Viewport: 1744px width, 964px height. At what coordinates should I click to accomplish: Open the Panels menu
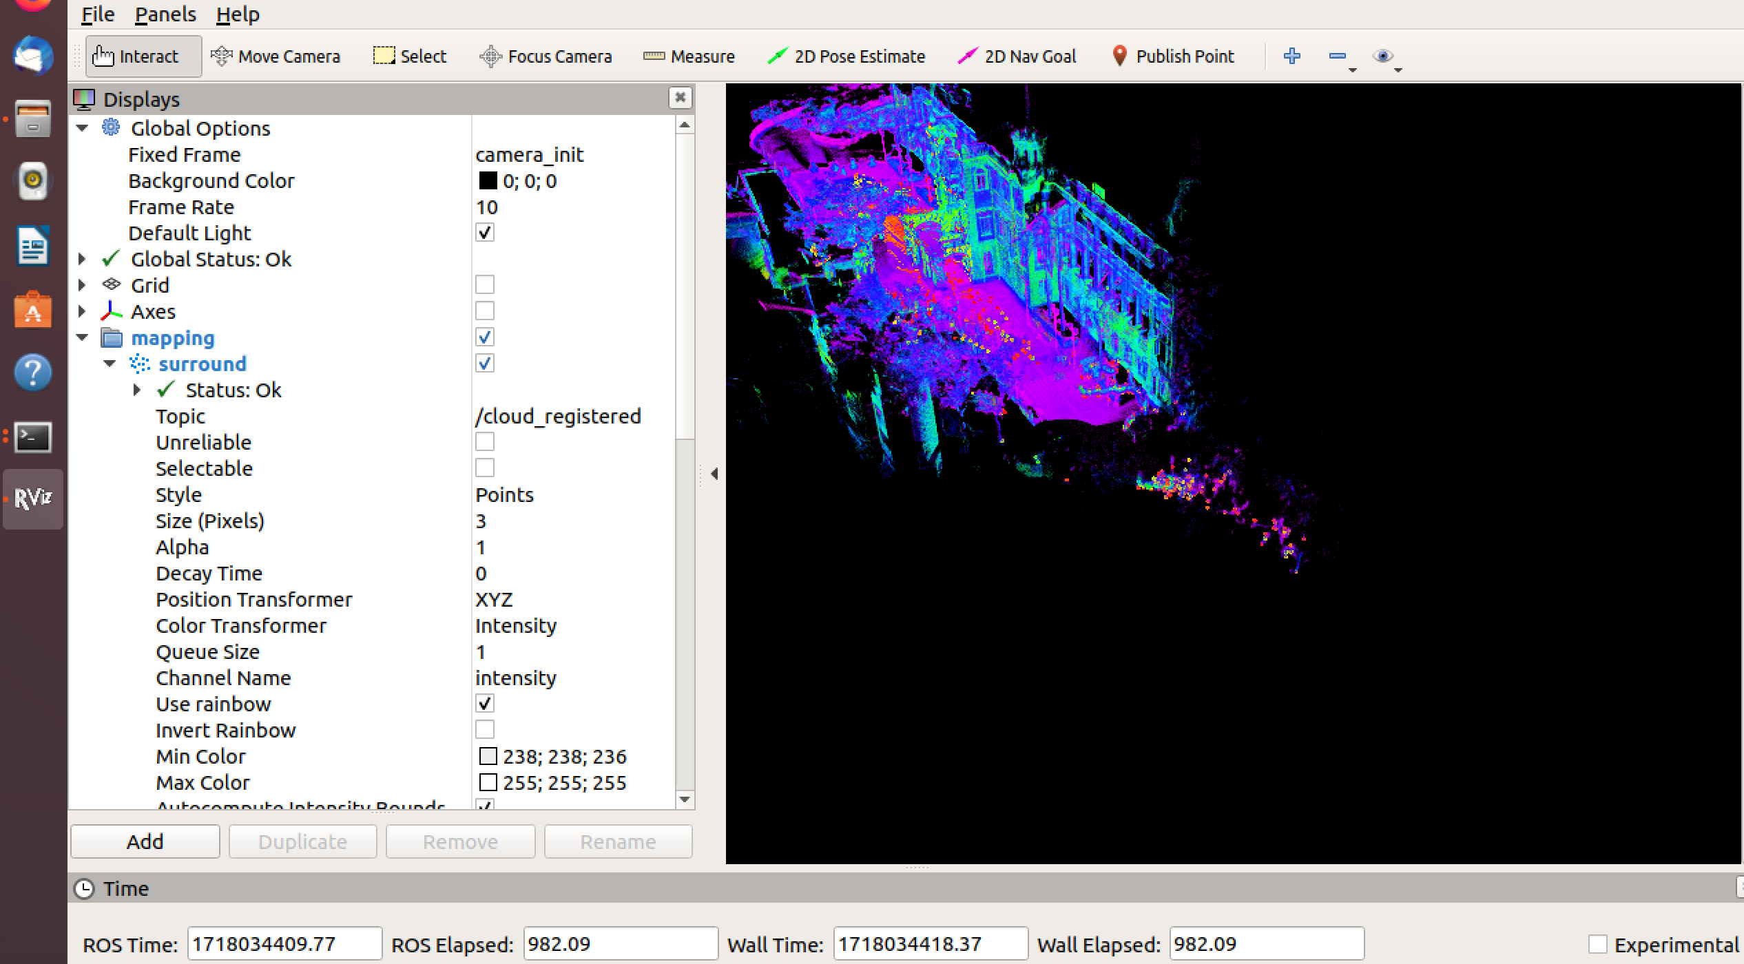tap(165, 14)
